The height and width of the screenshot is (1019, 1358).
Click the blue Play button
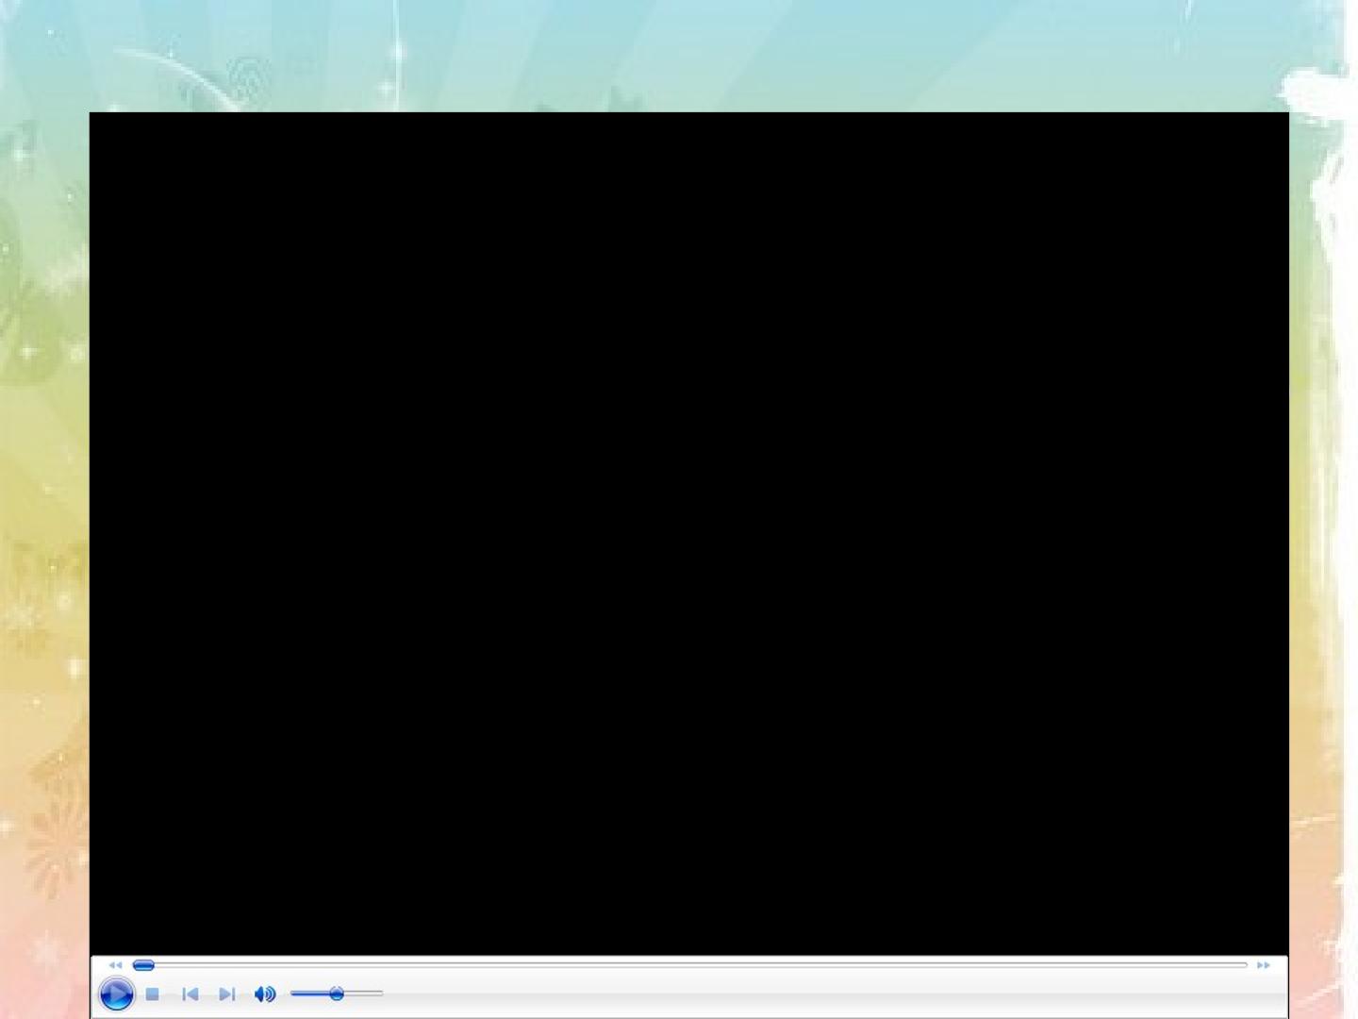pyautogui.click(x=116, y=994)
